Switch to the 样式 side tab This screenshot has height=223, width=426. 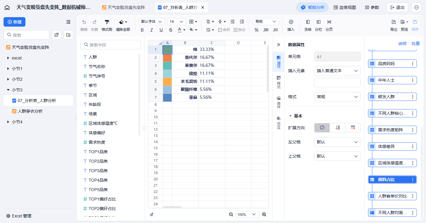coord(278,82)
